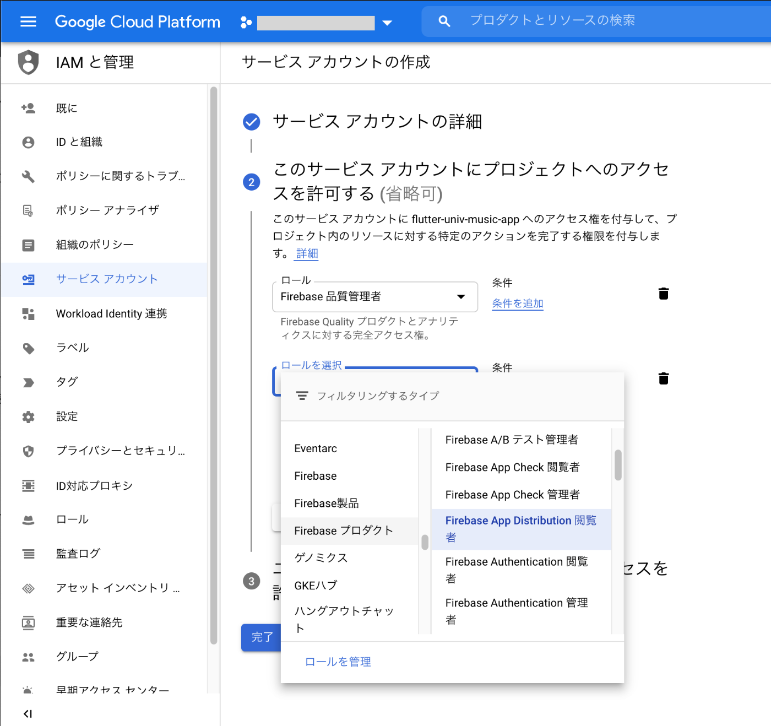
Task: Delete the second role row with trash icon
Action: point(664,378)
